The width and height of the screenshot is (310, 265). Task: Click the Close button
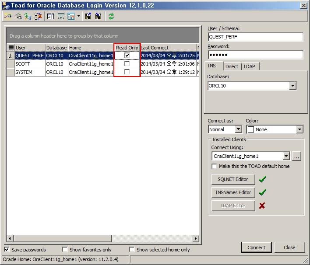coord(289,248)
